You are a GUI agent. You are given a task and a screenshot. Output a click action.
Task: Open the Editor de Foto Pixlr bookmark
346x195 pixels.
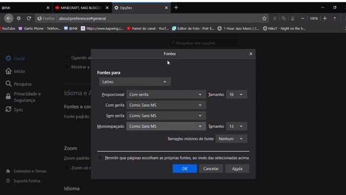[x=193, y=29]
